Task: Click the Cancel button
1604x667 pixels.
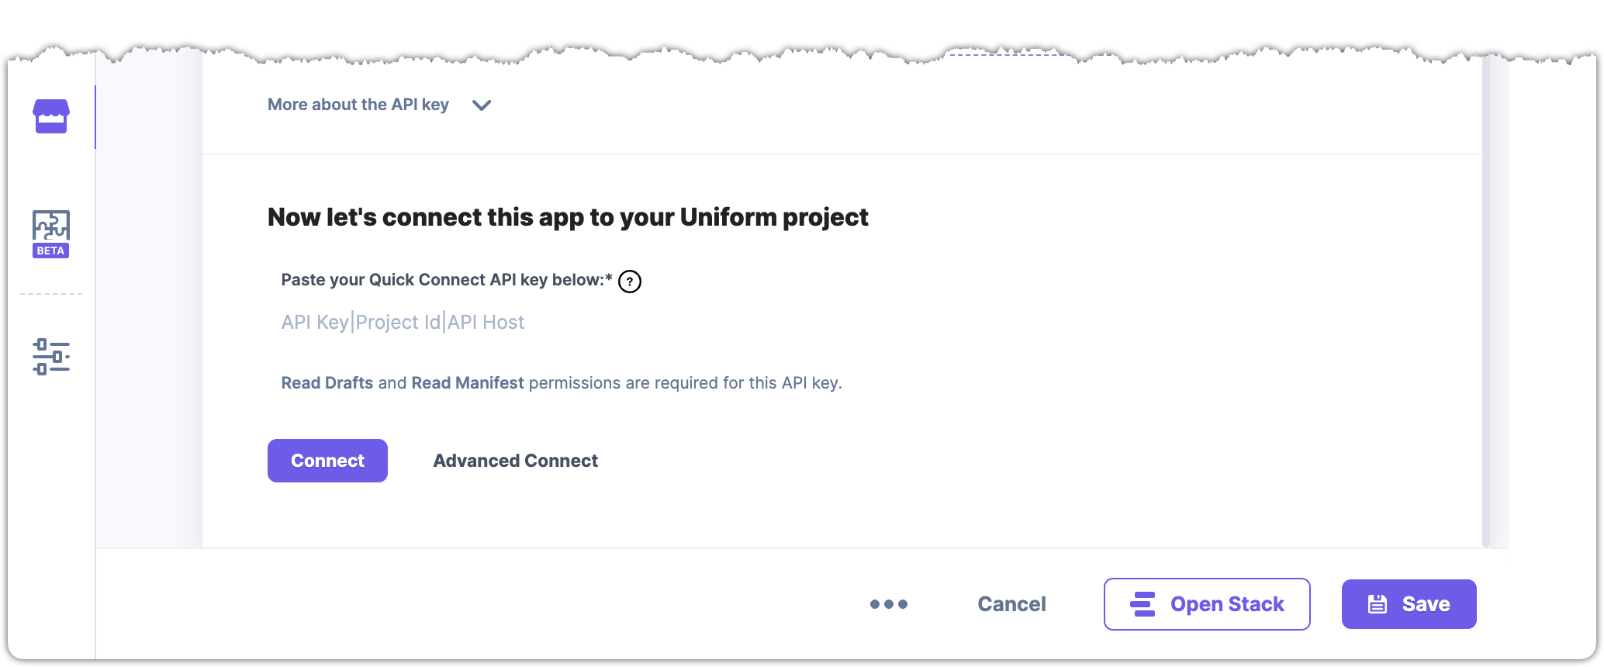Action: tap(1011, 604)
